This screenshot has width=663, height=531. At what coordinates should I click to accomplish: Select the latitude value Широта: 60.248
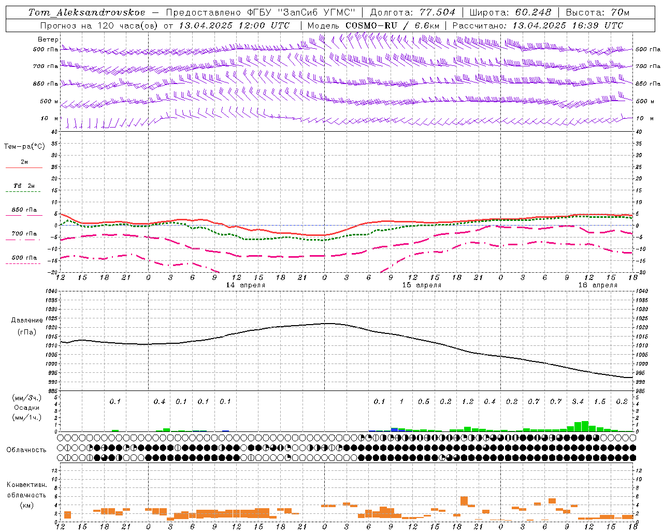pos(511,12)
